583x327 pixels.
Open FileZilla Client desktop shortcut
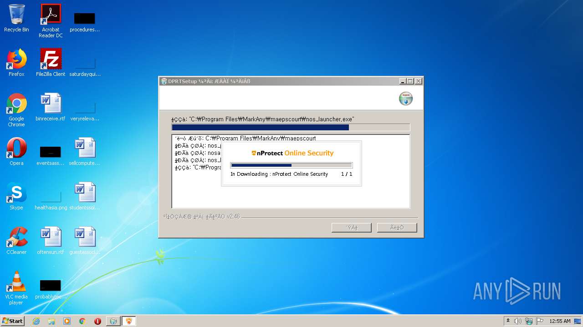[x=51, y=63]
